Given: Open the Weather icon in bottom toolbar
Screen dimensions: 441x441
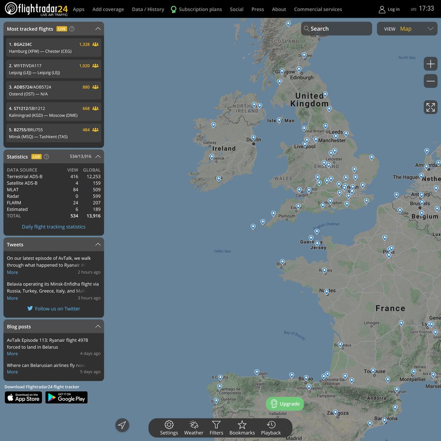Looking at the screenshot, I should point(194,424).
